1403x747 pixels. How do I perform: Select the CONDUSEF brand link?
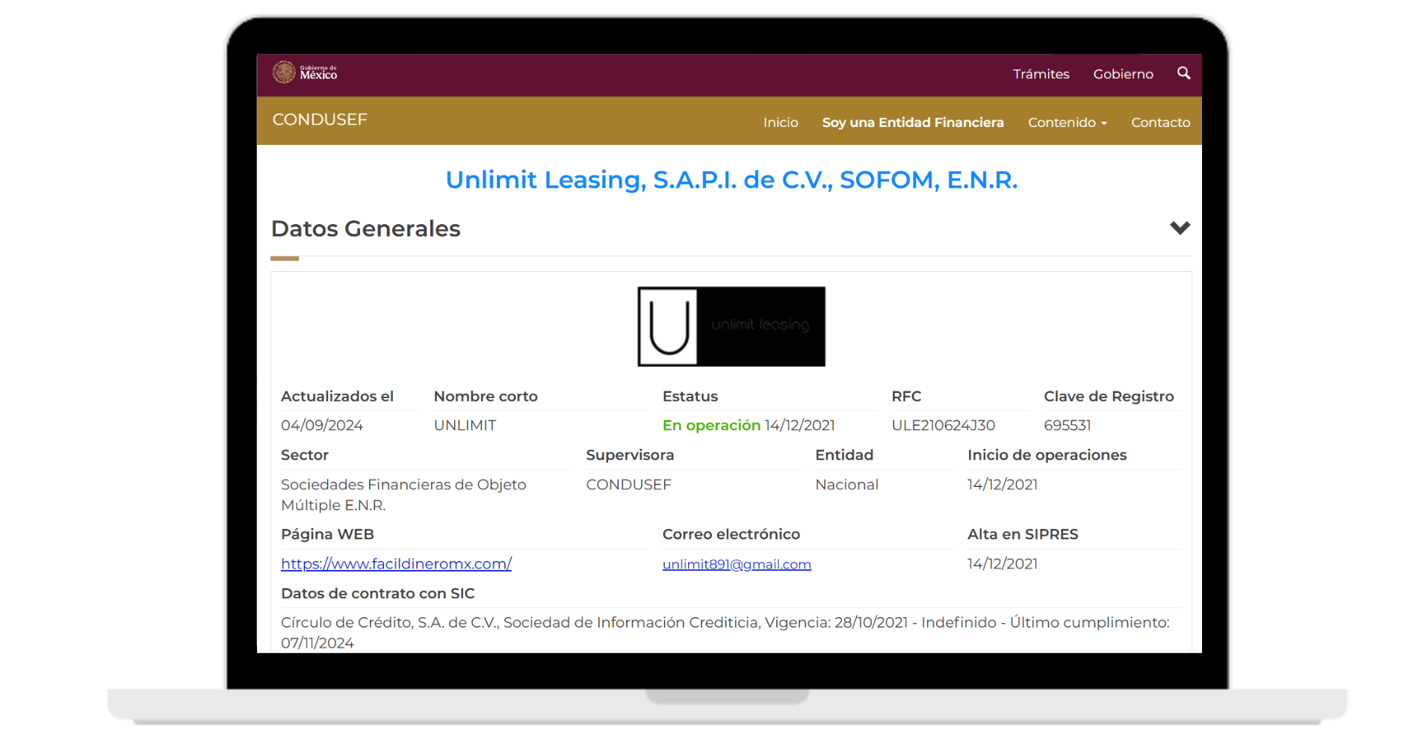(319, 120)
